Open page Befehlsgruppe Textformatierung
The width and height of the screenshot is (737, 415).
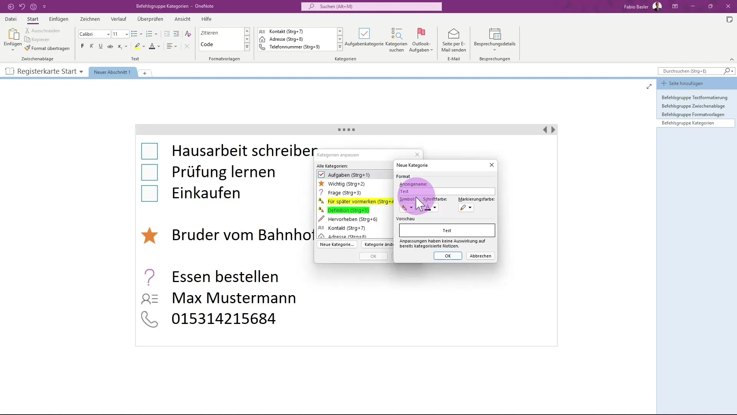pyautogui.click(x=694, y=98)
